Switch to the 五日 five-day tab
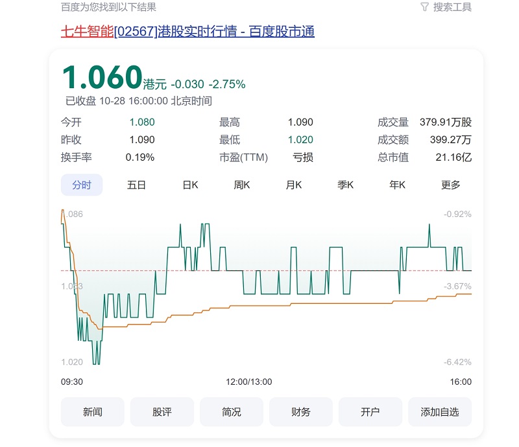 [136, 185]
